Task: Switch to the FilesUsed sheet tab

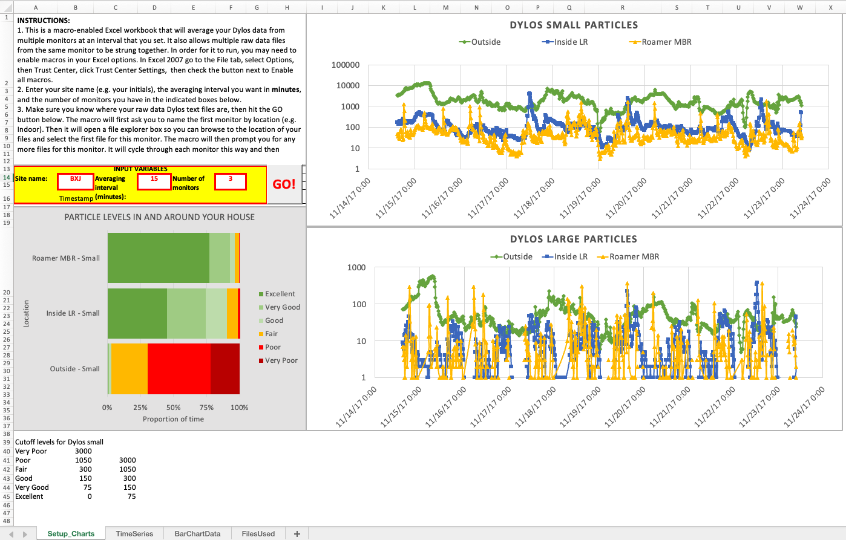Action: coord(258,533)
